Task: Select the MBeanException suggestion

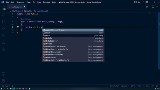Action: (x=73, y=52)
